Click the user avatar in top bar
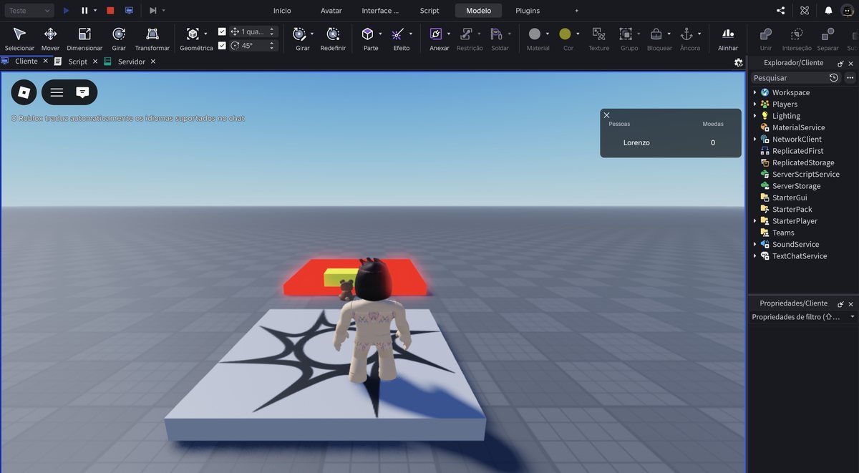Screen dimensions: 859x473 coord(847,11)
